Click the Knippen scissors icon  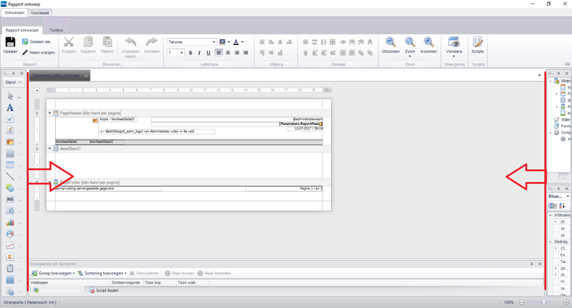coord(69,42)
